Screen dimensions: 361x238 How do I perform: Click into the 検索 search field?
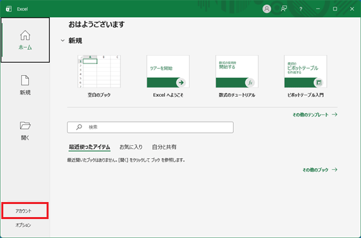tap(150, 127)
